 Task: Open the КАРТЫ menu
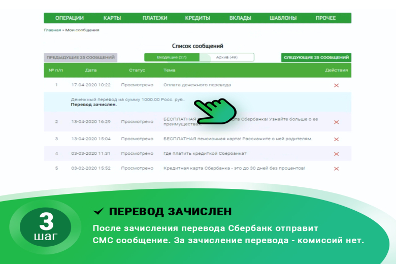[112, 18]
